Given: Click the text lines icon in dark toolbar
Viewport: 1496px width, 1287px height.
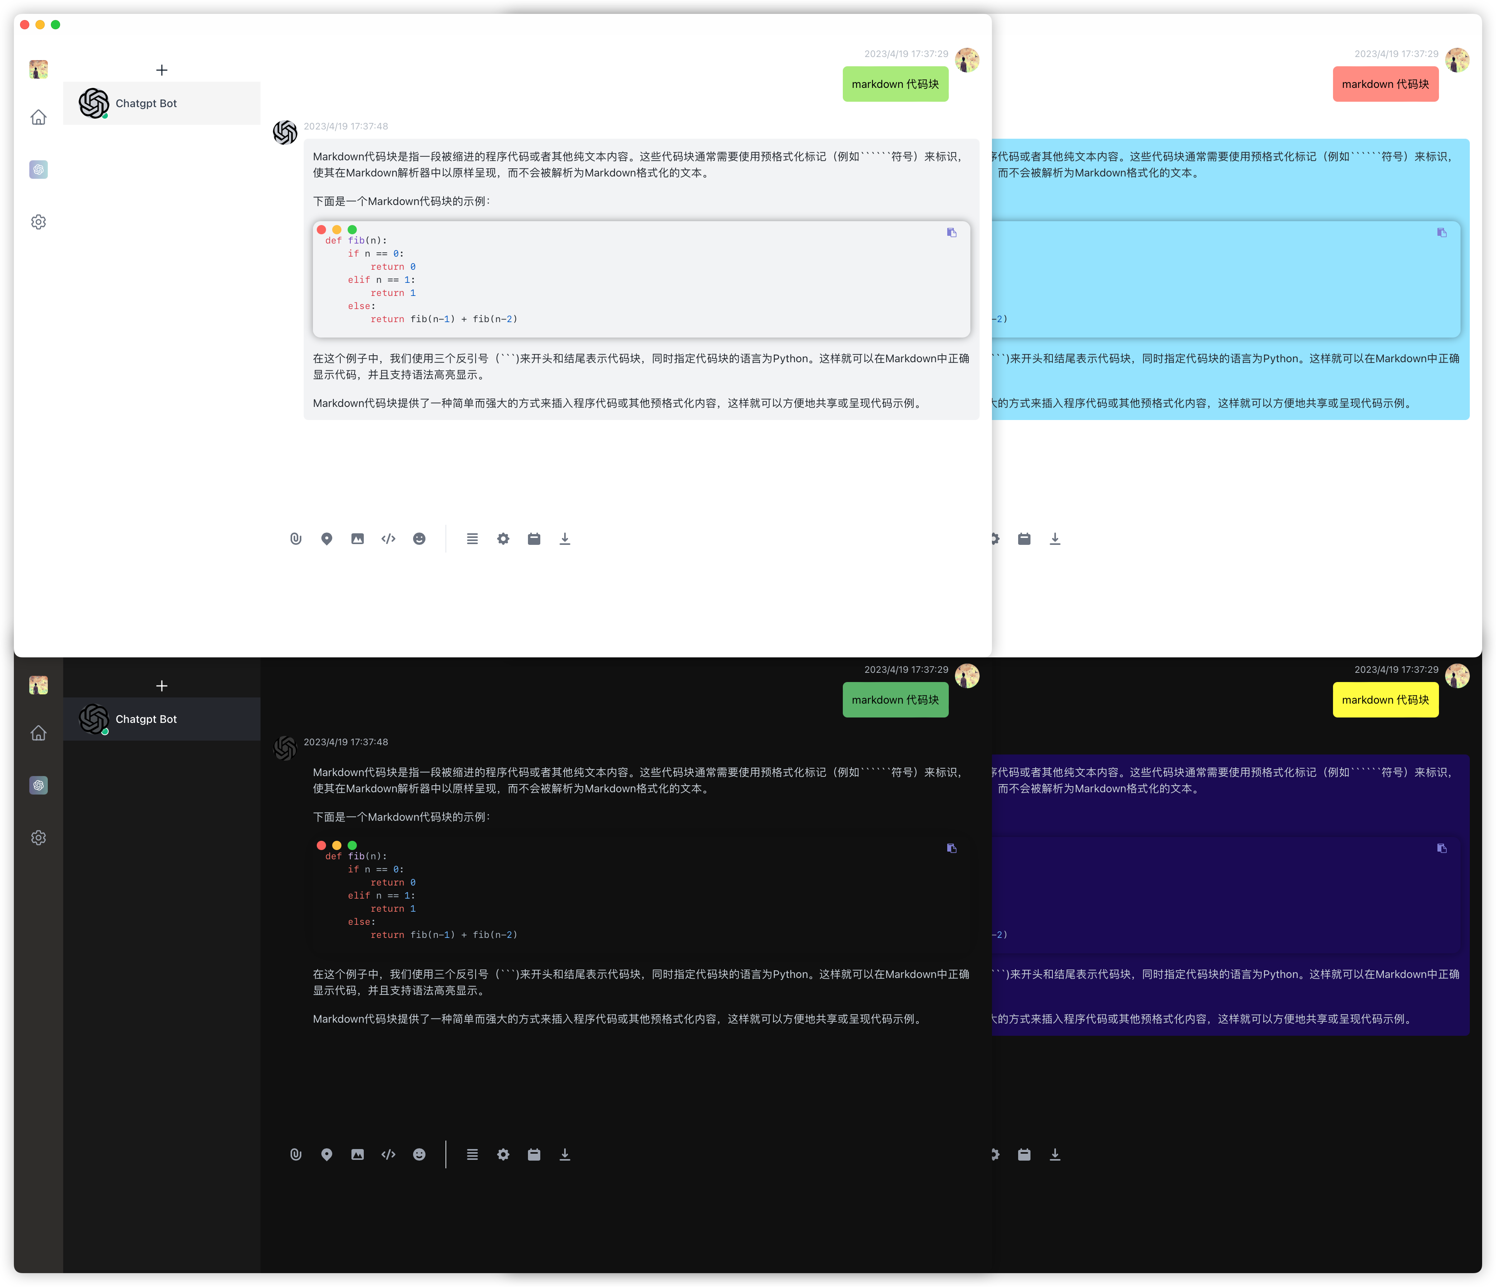Looking at the screenshot, I should tap(472, 1154).
